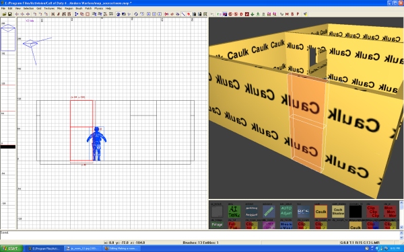
Task: Click the red scissors toolbar icon
Action: (x=166, y=14)
